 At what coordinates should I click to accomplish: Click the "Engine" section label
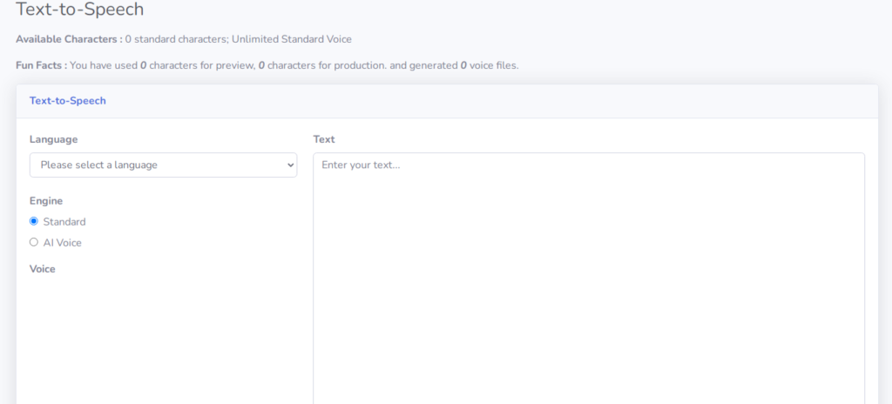[x=46, y=201]
